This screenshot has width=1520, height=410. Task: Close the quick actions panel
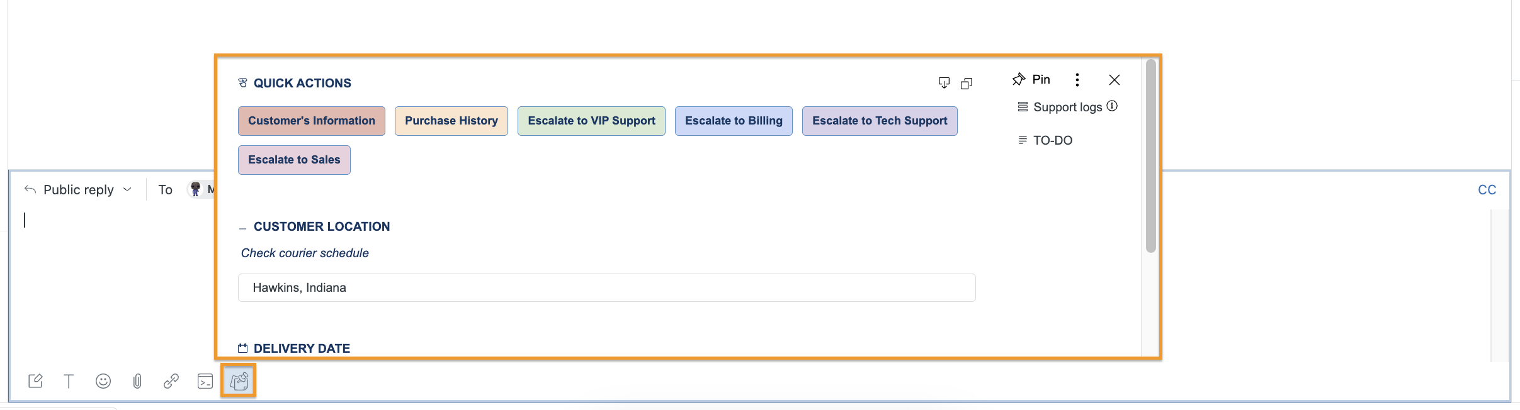coord(1114,80)
